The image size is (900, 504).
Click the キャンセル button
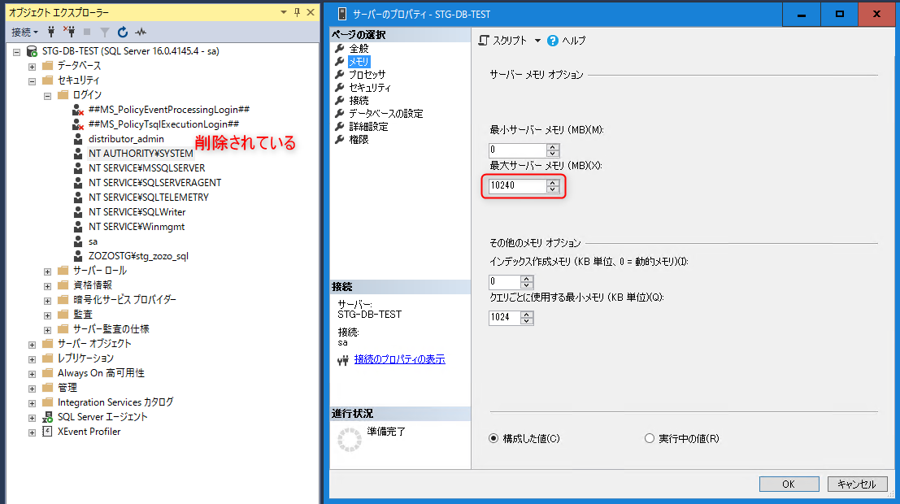point(857,484)
